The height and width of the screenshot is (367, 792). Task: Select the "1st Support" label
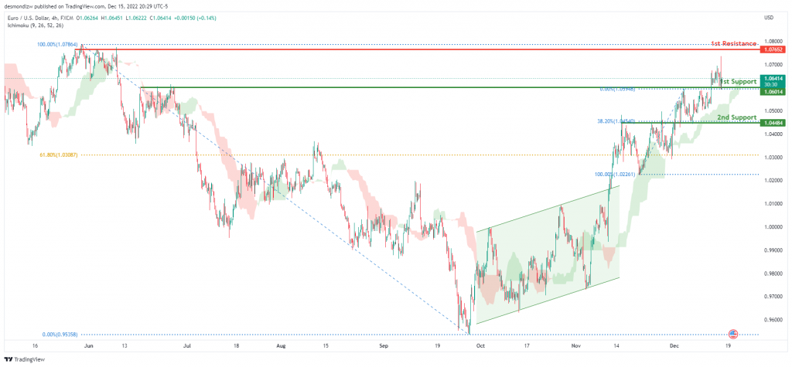pos(739,81)
